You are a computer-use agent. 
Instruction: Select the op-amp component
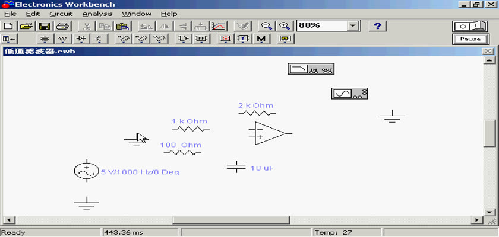[x=270, y=133]
